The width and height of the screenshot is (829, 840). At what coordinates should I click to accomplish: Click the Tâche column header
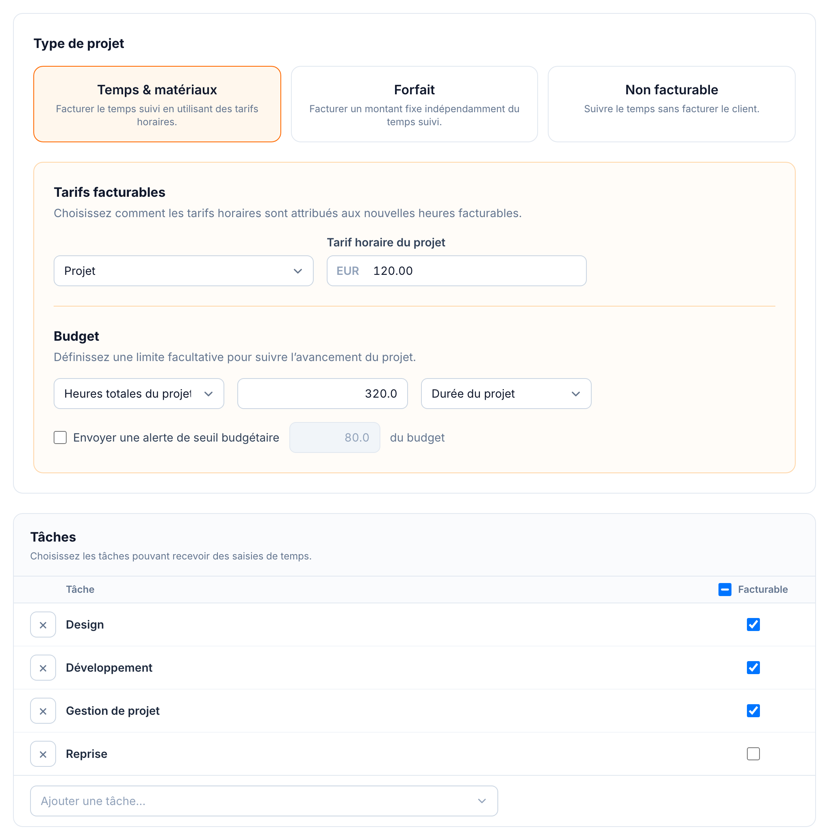pos(80,590)
